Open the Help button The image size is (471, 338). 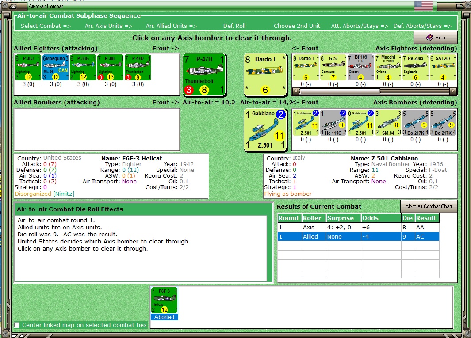coord(435,38)
